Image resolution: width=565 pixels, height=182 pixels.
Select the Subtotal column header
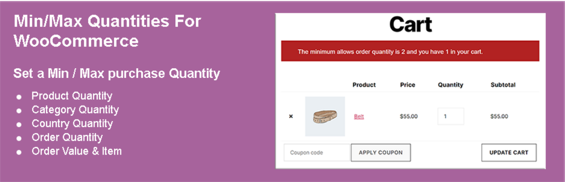(x=503, y=85)
